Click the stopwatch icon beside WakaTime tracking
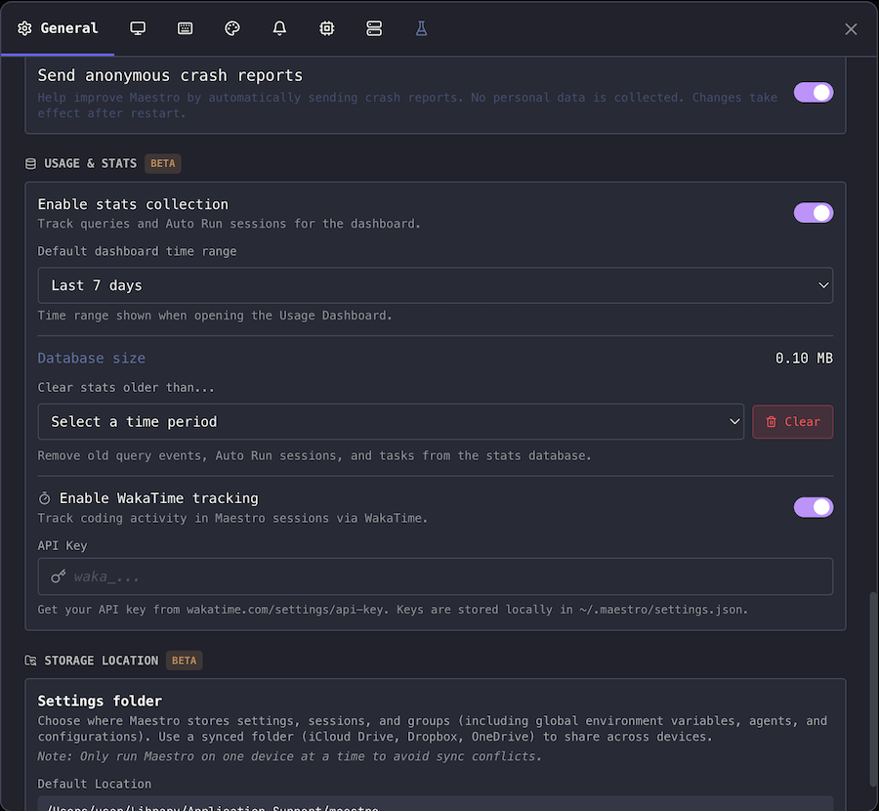Viewport: 879px width, 811px height. (44, 497)
